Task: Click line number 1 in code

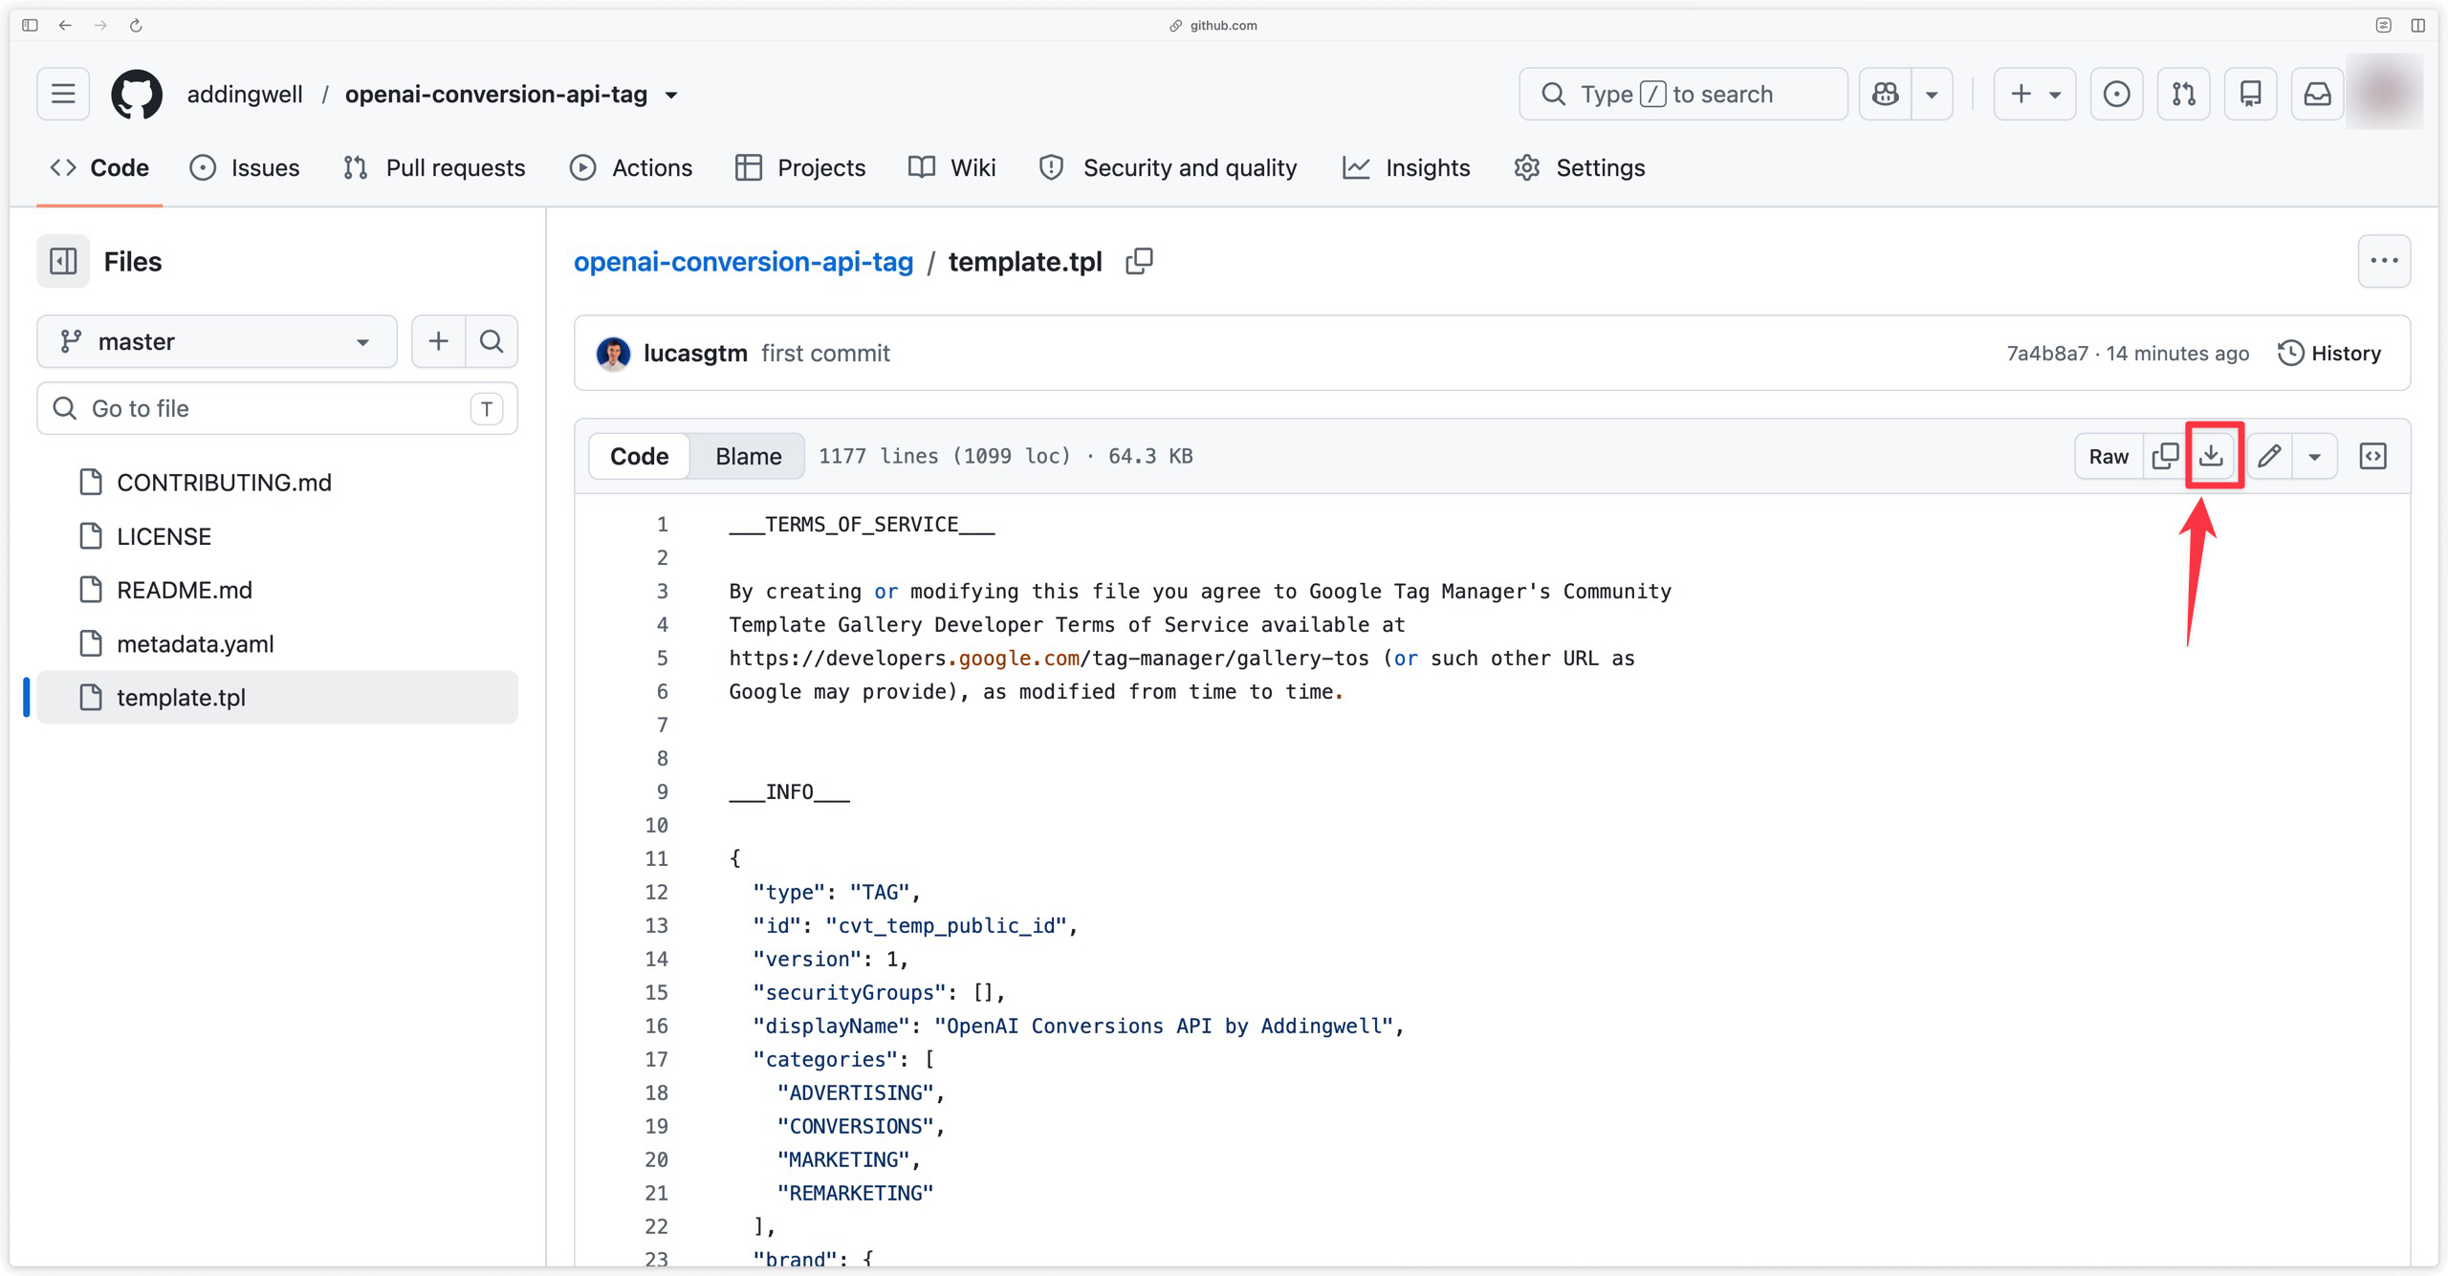Action: (662, 525)
